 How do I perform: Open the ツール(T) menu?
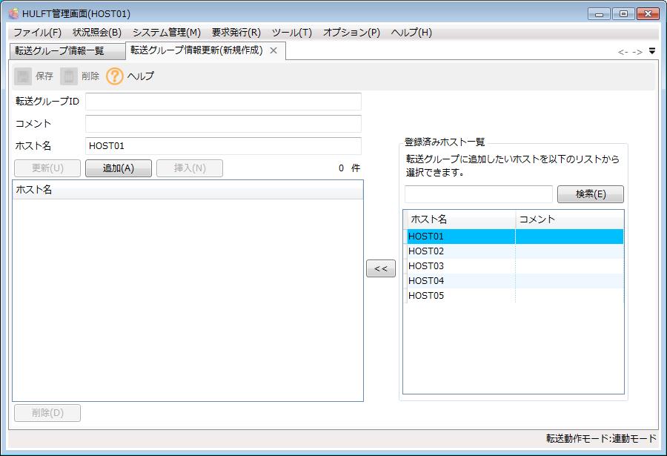292,33
